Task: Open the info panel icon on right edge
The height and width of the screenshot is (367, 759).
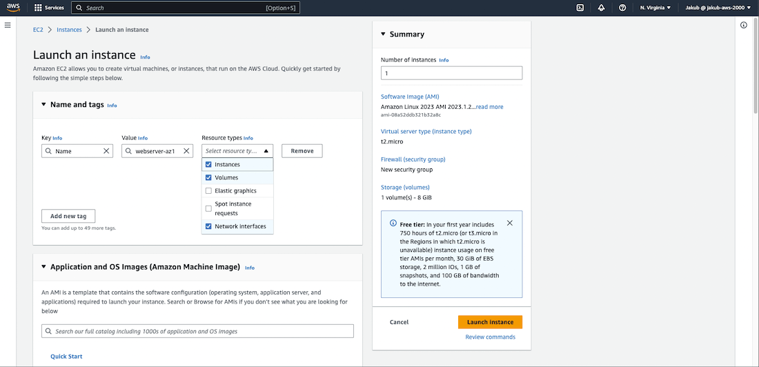Action: click(744, 25)
